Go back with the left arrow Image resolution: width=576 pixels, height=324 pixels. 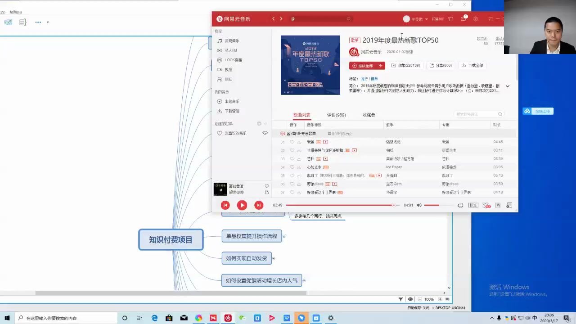pyautogui.click(x=273, y=19)
